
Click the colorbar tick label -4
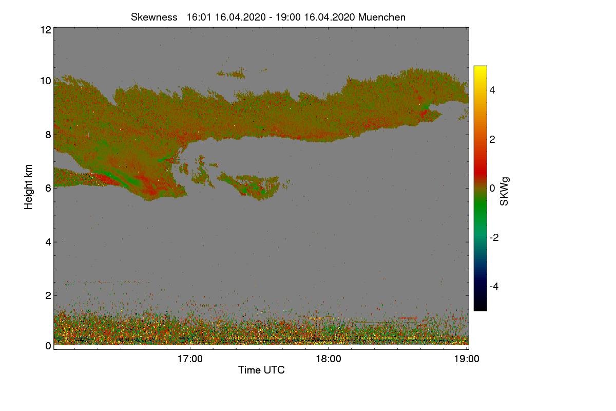coord(495,286)
